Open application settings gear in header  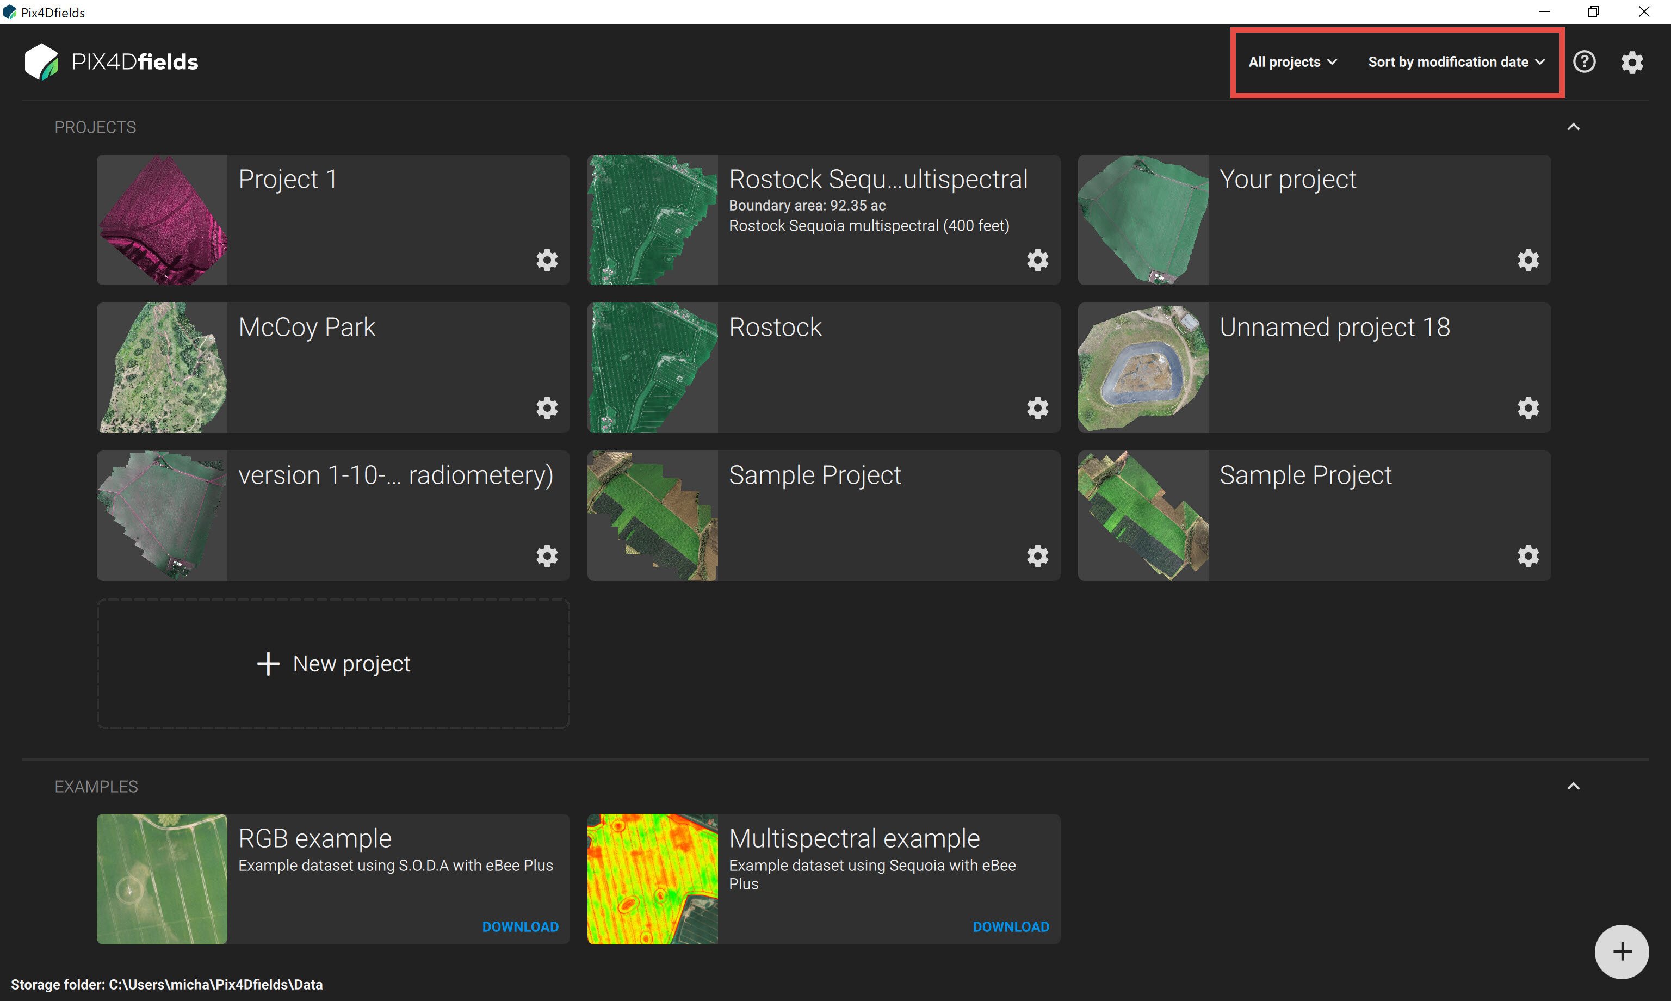1632,62
